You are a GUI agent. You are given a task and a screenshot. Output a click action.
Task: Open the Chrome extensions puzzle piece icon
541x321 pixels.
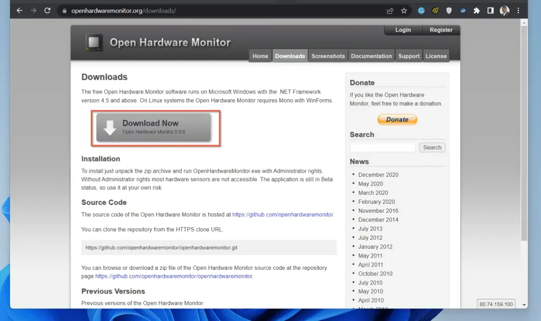point(477,10)
